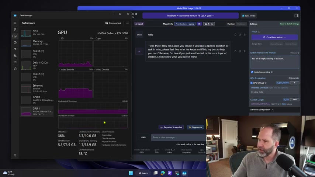Image resolution: width=315 pixels, height=177 pixels.
Task: Open the Processes page in Task Manager
Action: coord(15,29)
